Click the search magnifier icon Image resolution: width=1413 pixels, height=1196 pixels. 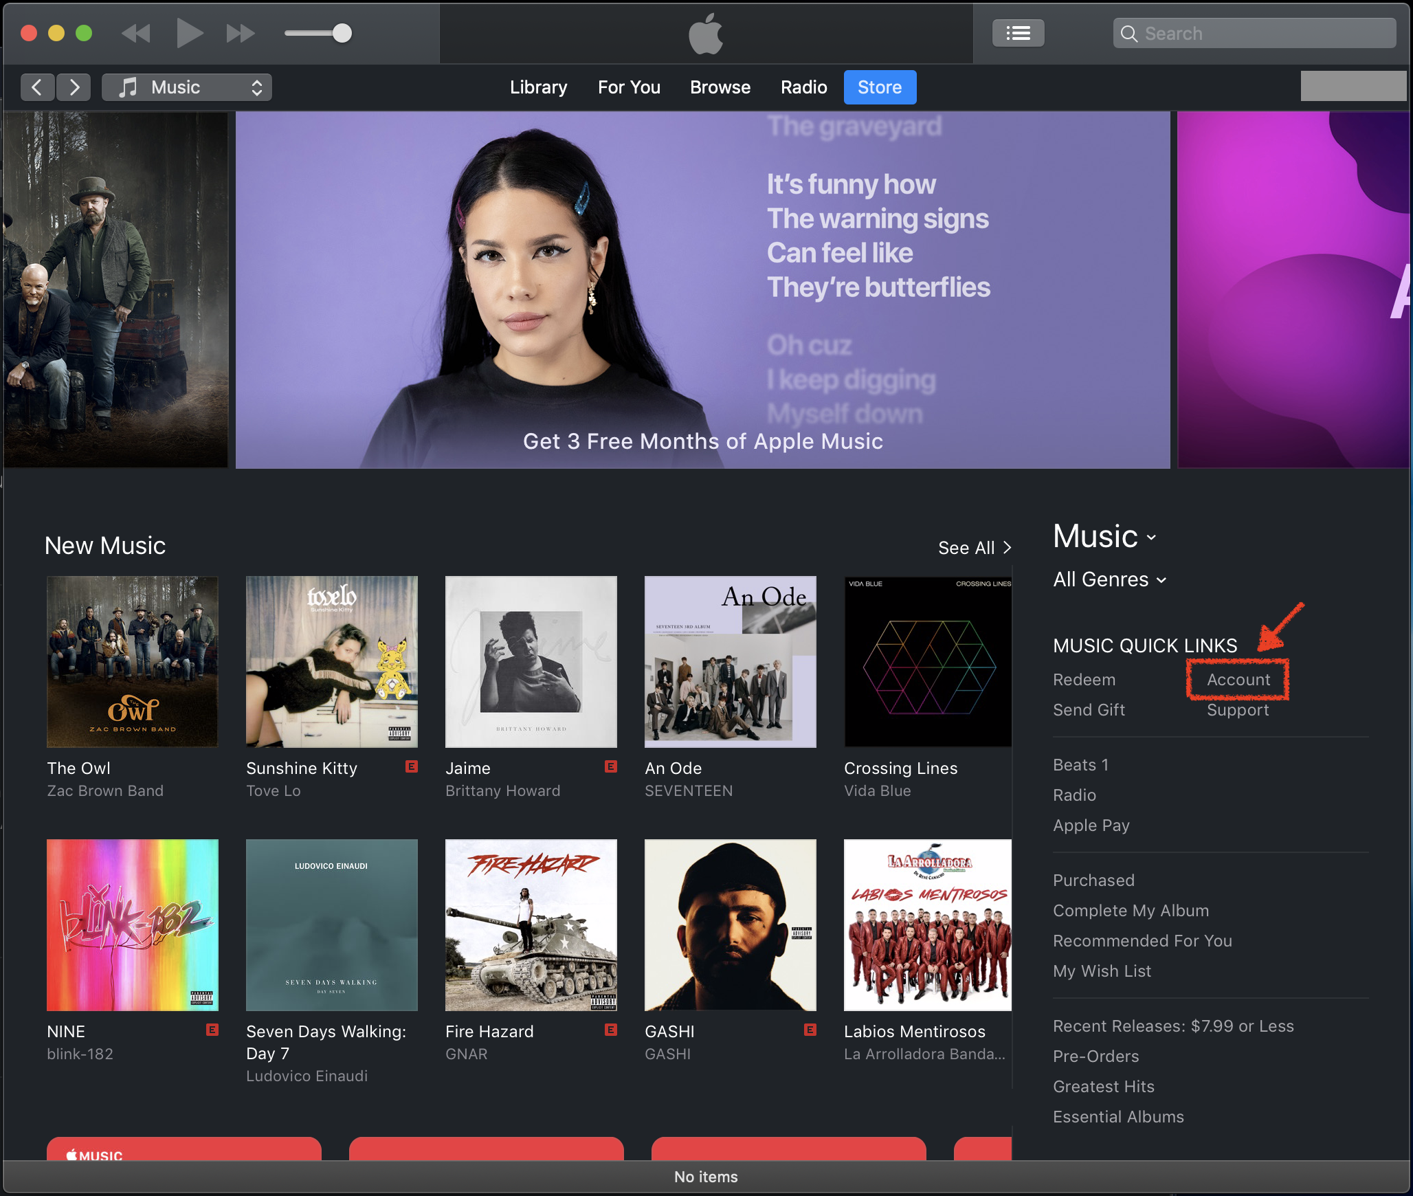tap(1128, 34)
